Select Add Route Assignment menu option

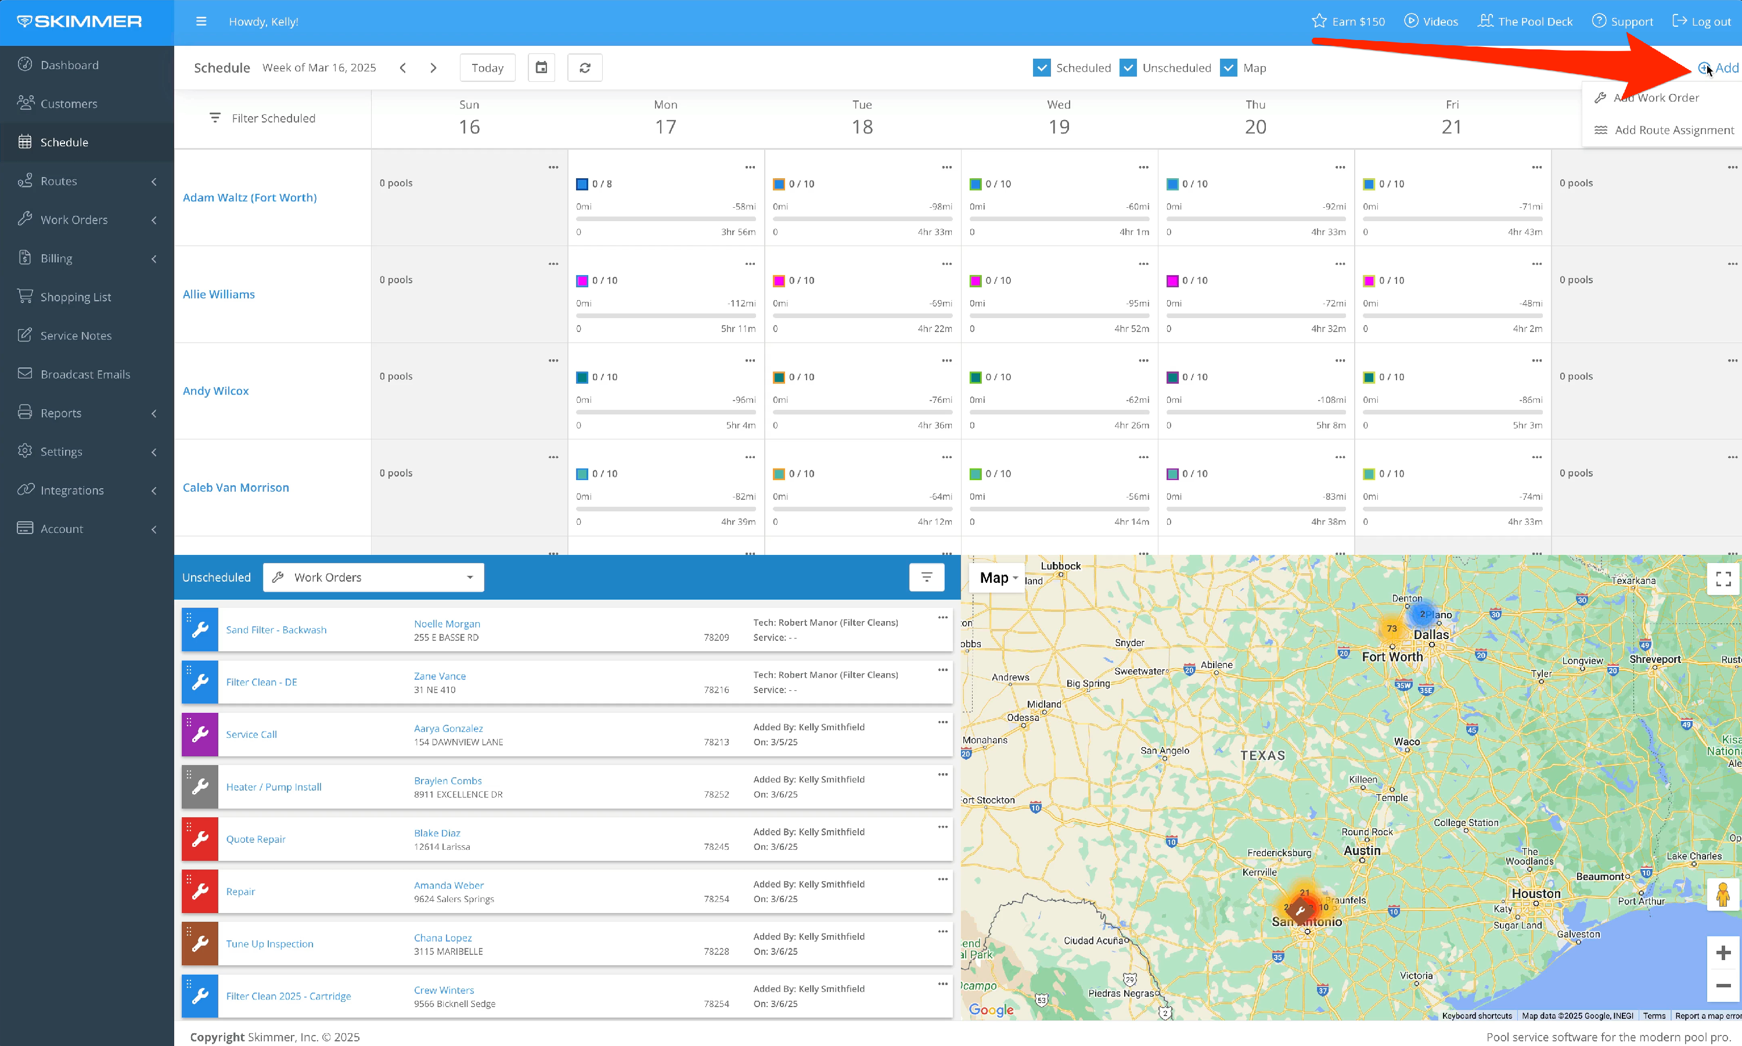1673,129
